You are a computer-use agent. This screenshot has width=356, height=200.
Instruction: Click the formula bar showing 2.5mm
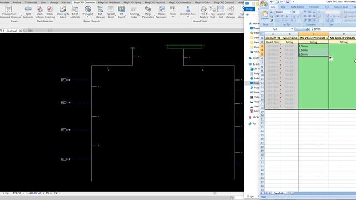coord(333,29)
